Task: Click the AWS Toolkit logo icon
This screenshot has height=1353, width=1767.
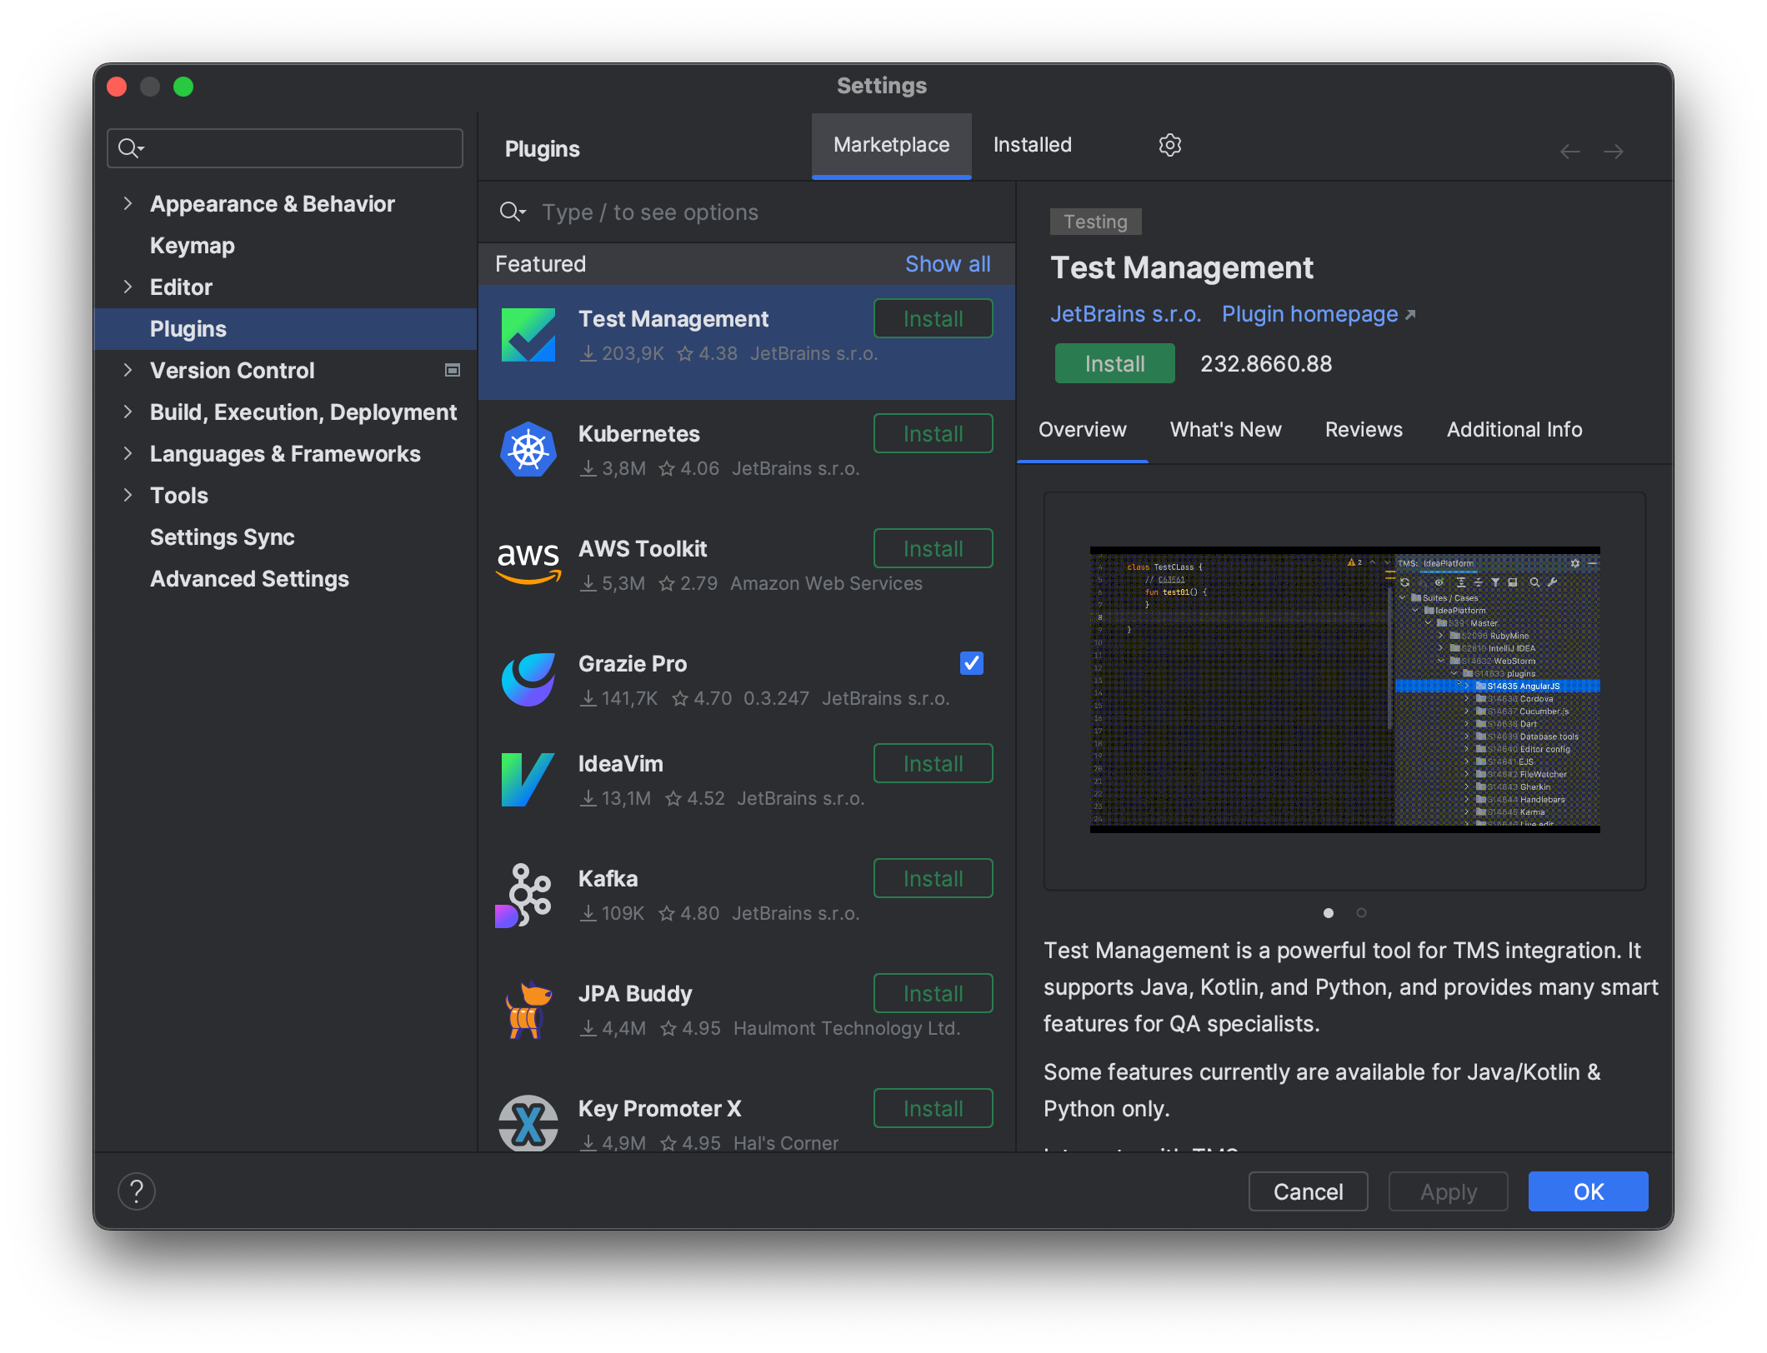Action: click(528, 564)
